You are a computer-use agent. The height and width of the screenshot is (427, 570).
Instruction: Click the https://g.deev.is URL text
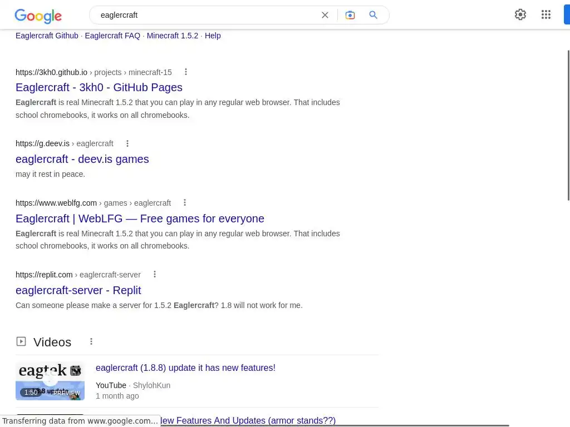(42, 143)
